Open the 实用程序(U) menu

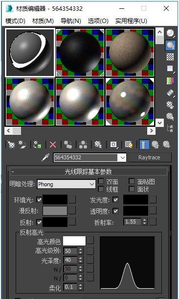click(x=131, y=21)
